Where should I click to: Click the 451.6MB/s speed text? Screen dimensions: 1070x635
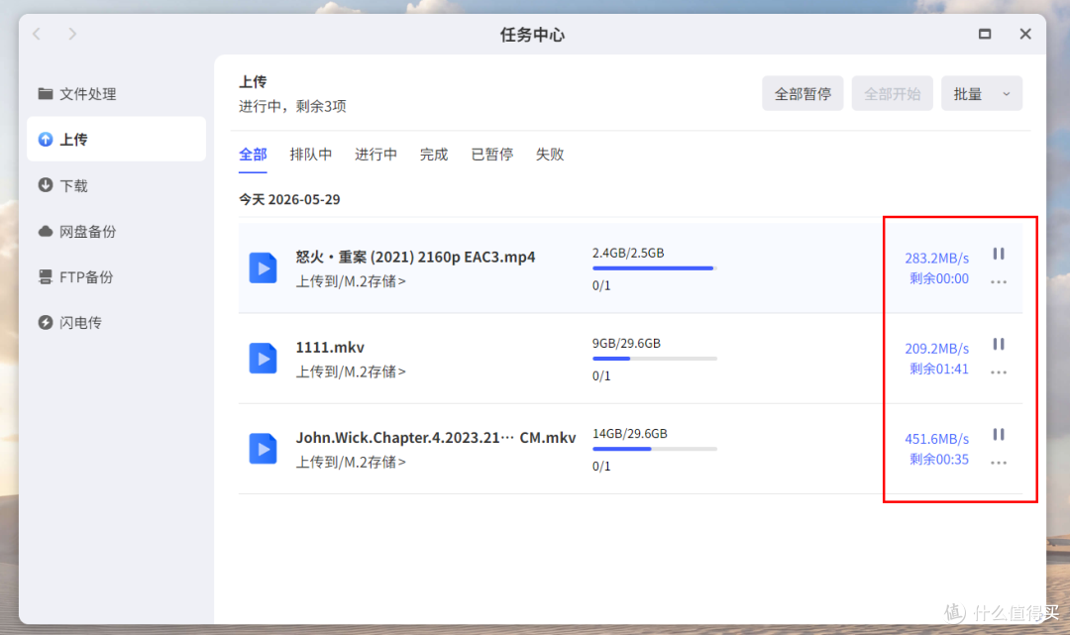pos(937,439)
